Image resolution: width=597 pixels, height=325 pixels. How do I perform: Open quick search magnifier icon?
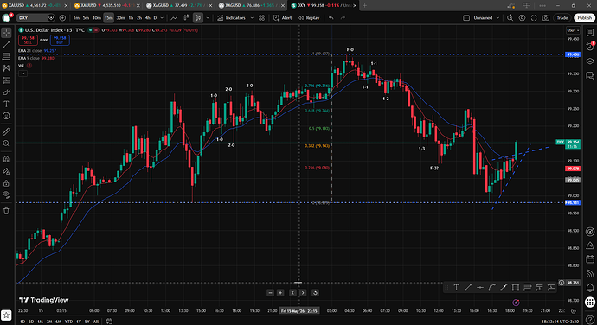click(x=510, y=18)
